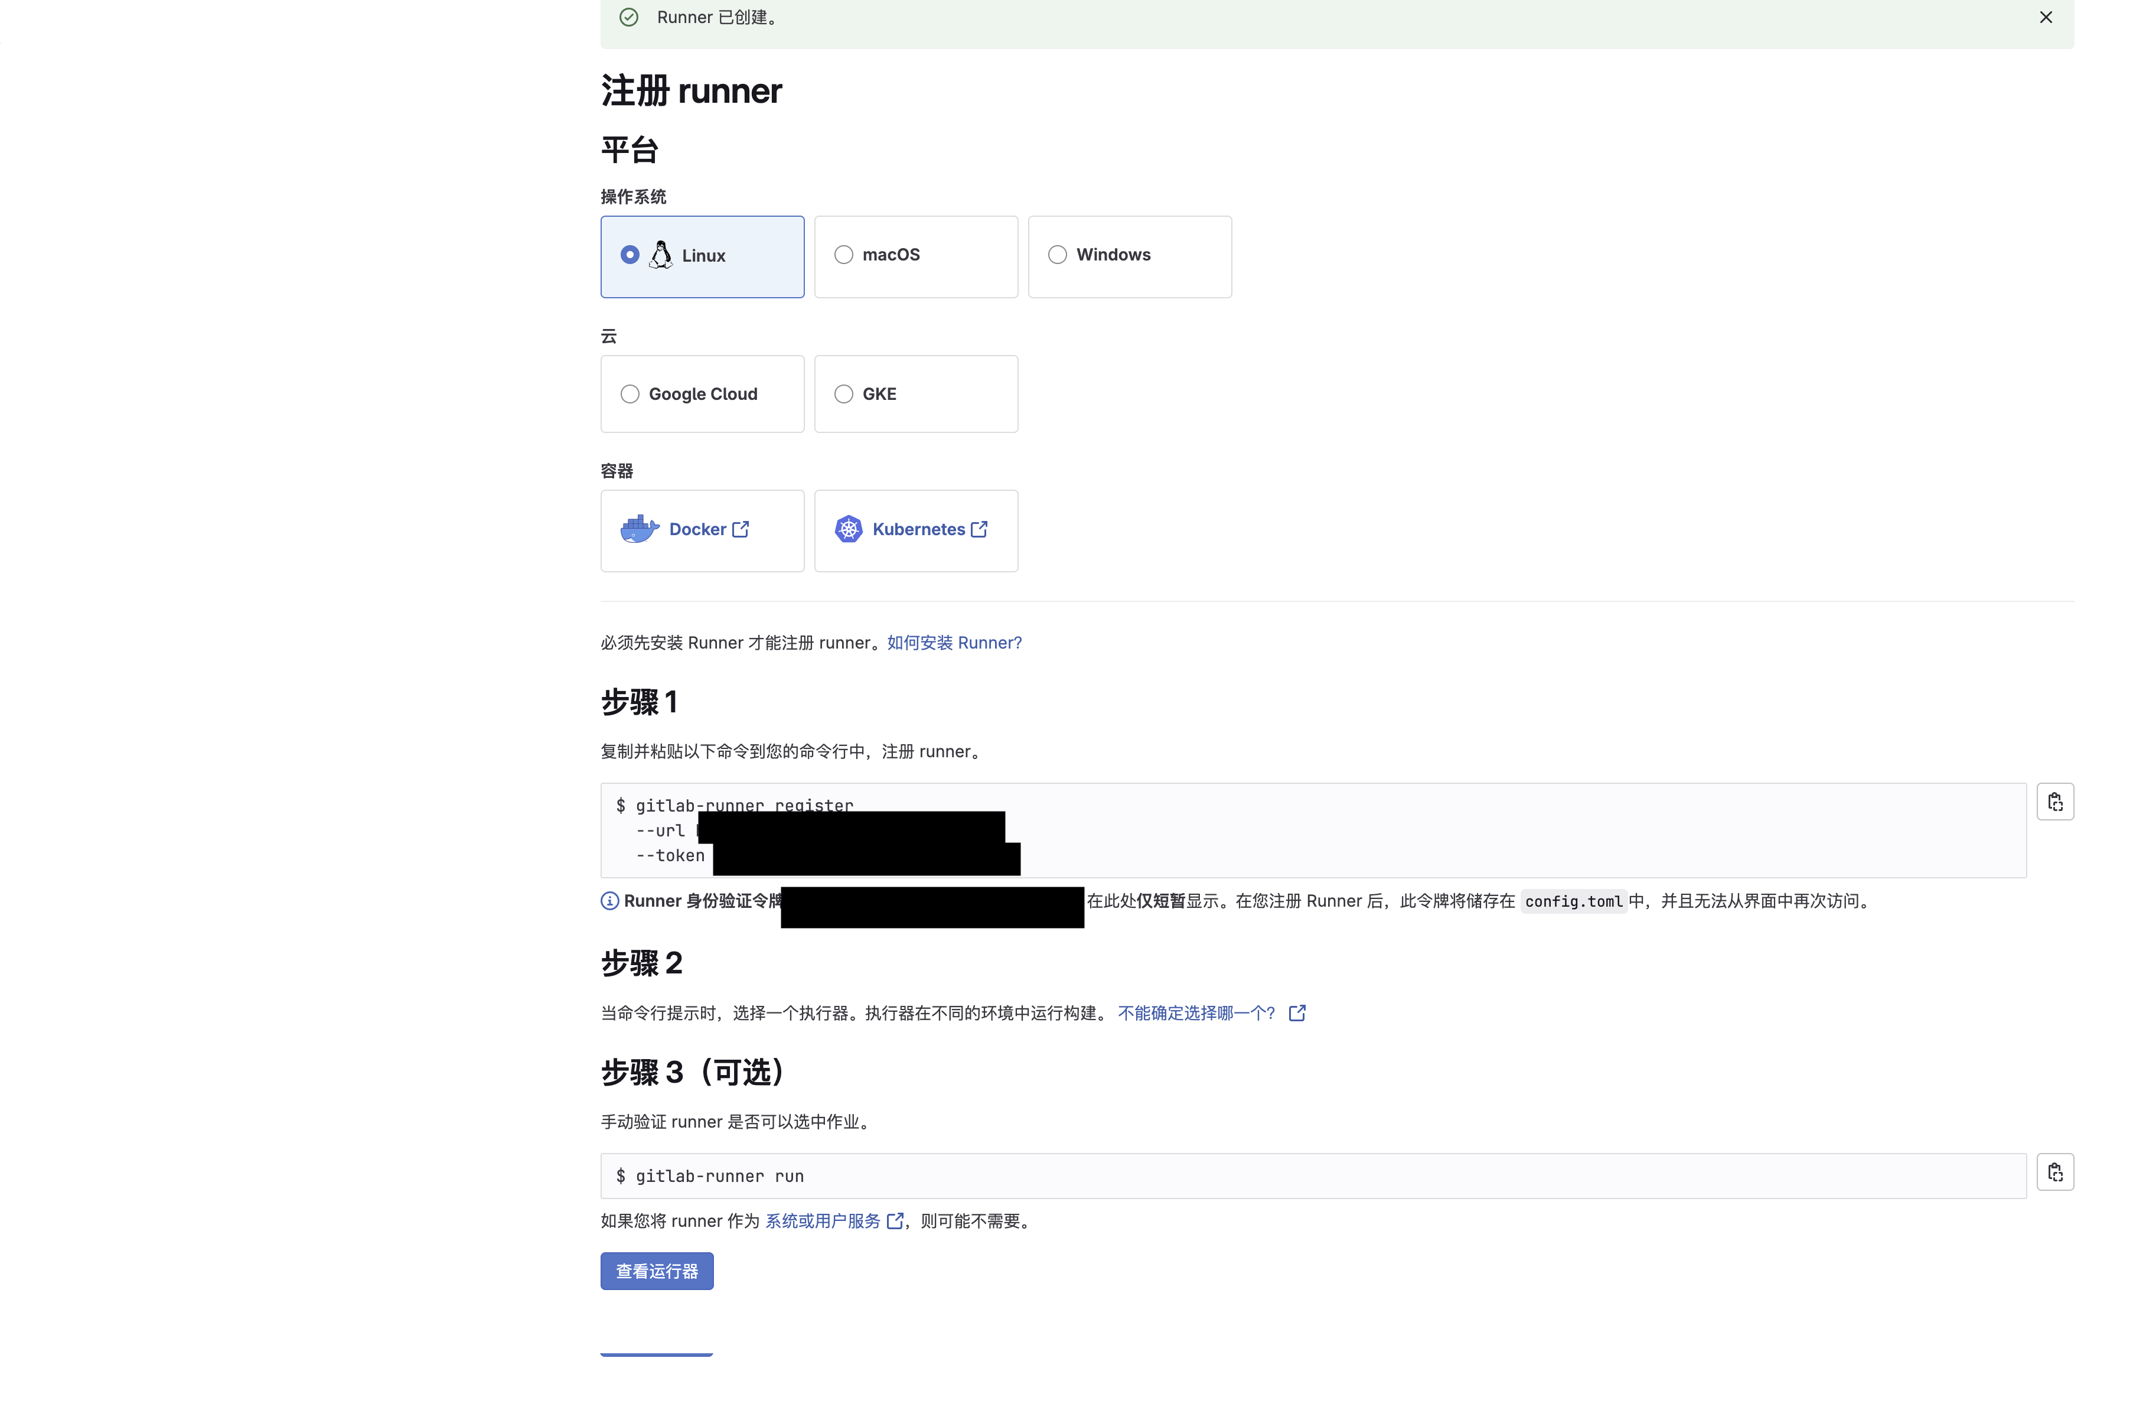Select the Windows radio option
Viewport: 2146px width, 1420px height.
click(1057, 255)
